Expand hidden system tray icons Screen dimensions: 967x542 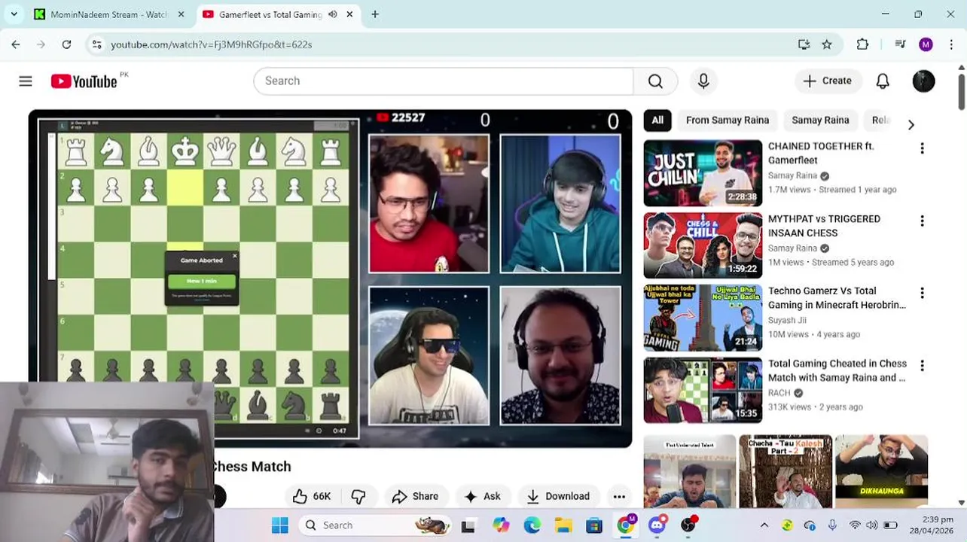764,525
